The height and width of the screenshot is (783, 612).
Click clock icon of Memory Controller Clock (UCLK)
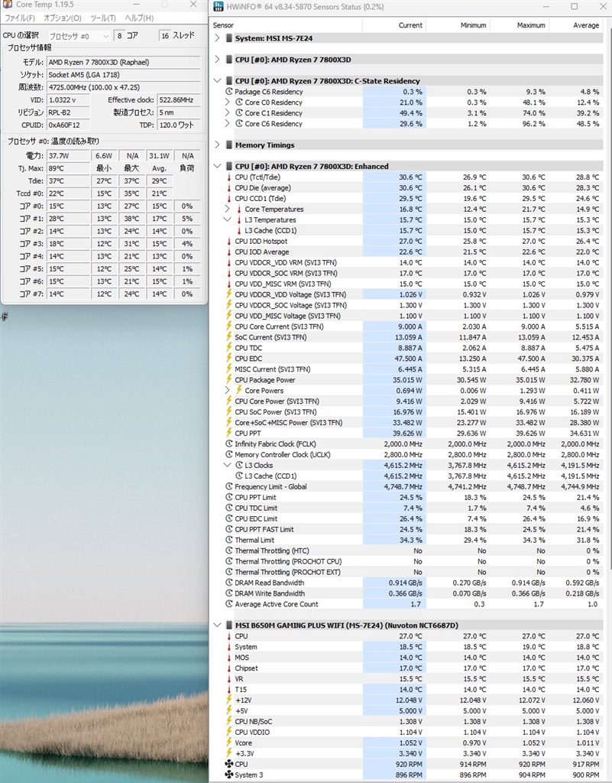229,454
